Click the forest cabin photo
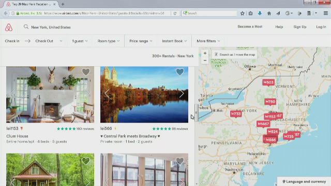This screenshot has width=331, height=186. (x=50, y=169)
